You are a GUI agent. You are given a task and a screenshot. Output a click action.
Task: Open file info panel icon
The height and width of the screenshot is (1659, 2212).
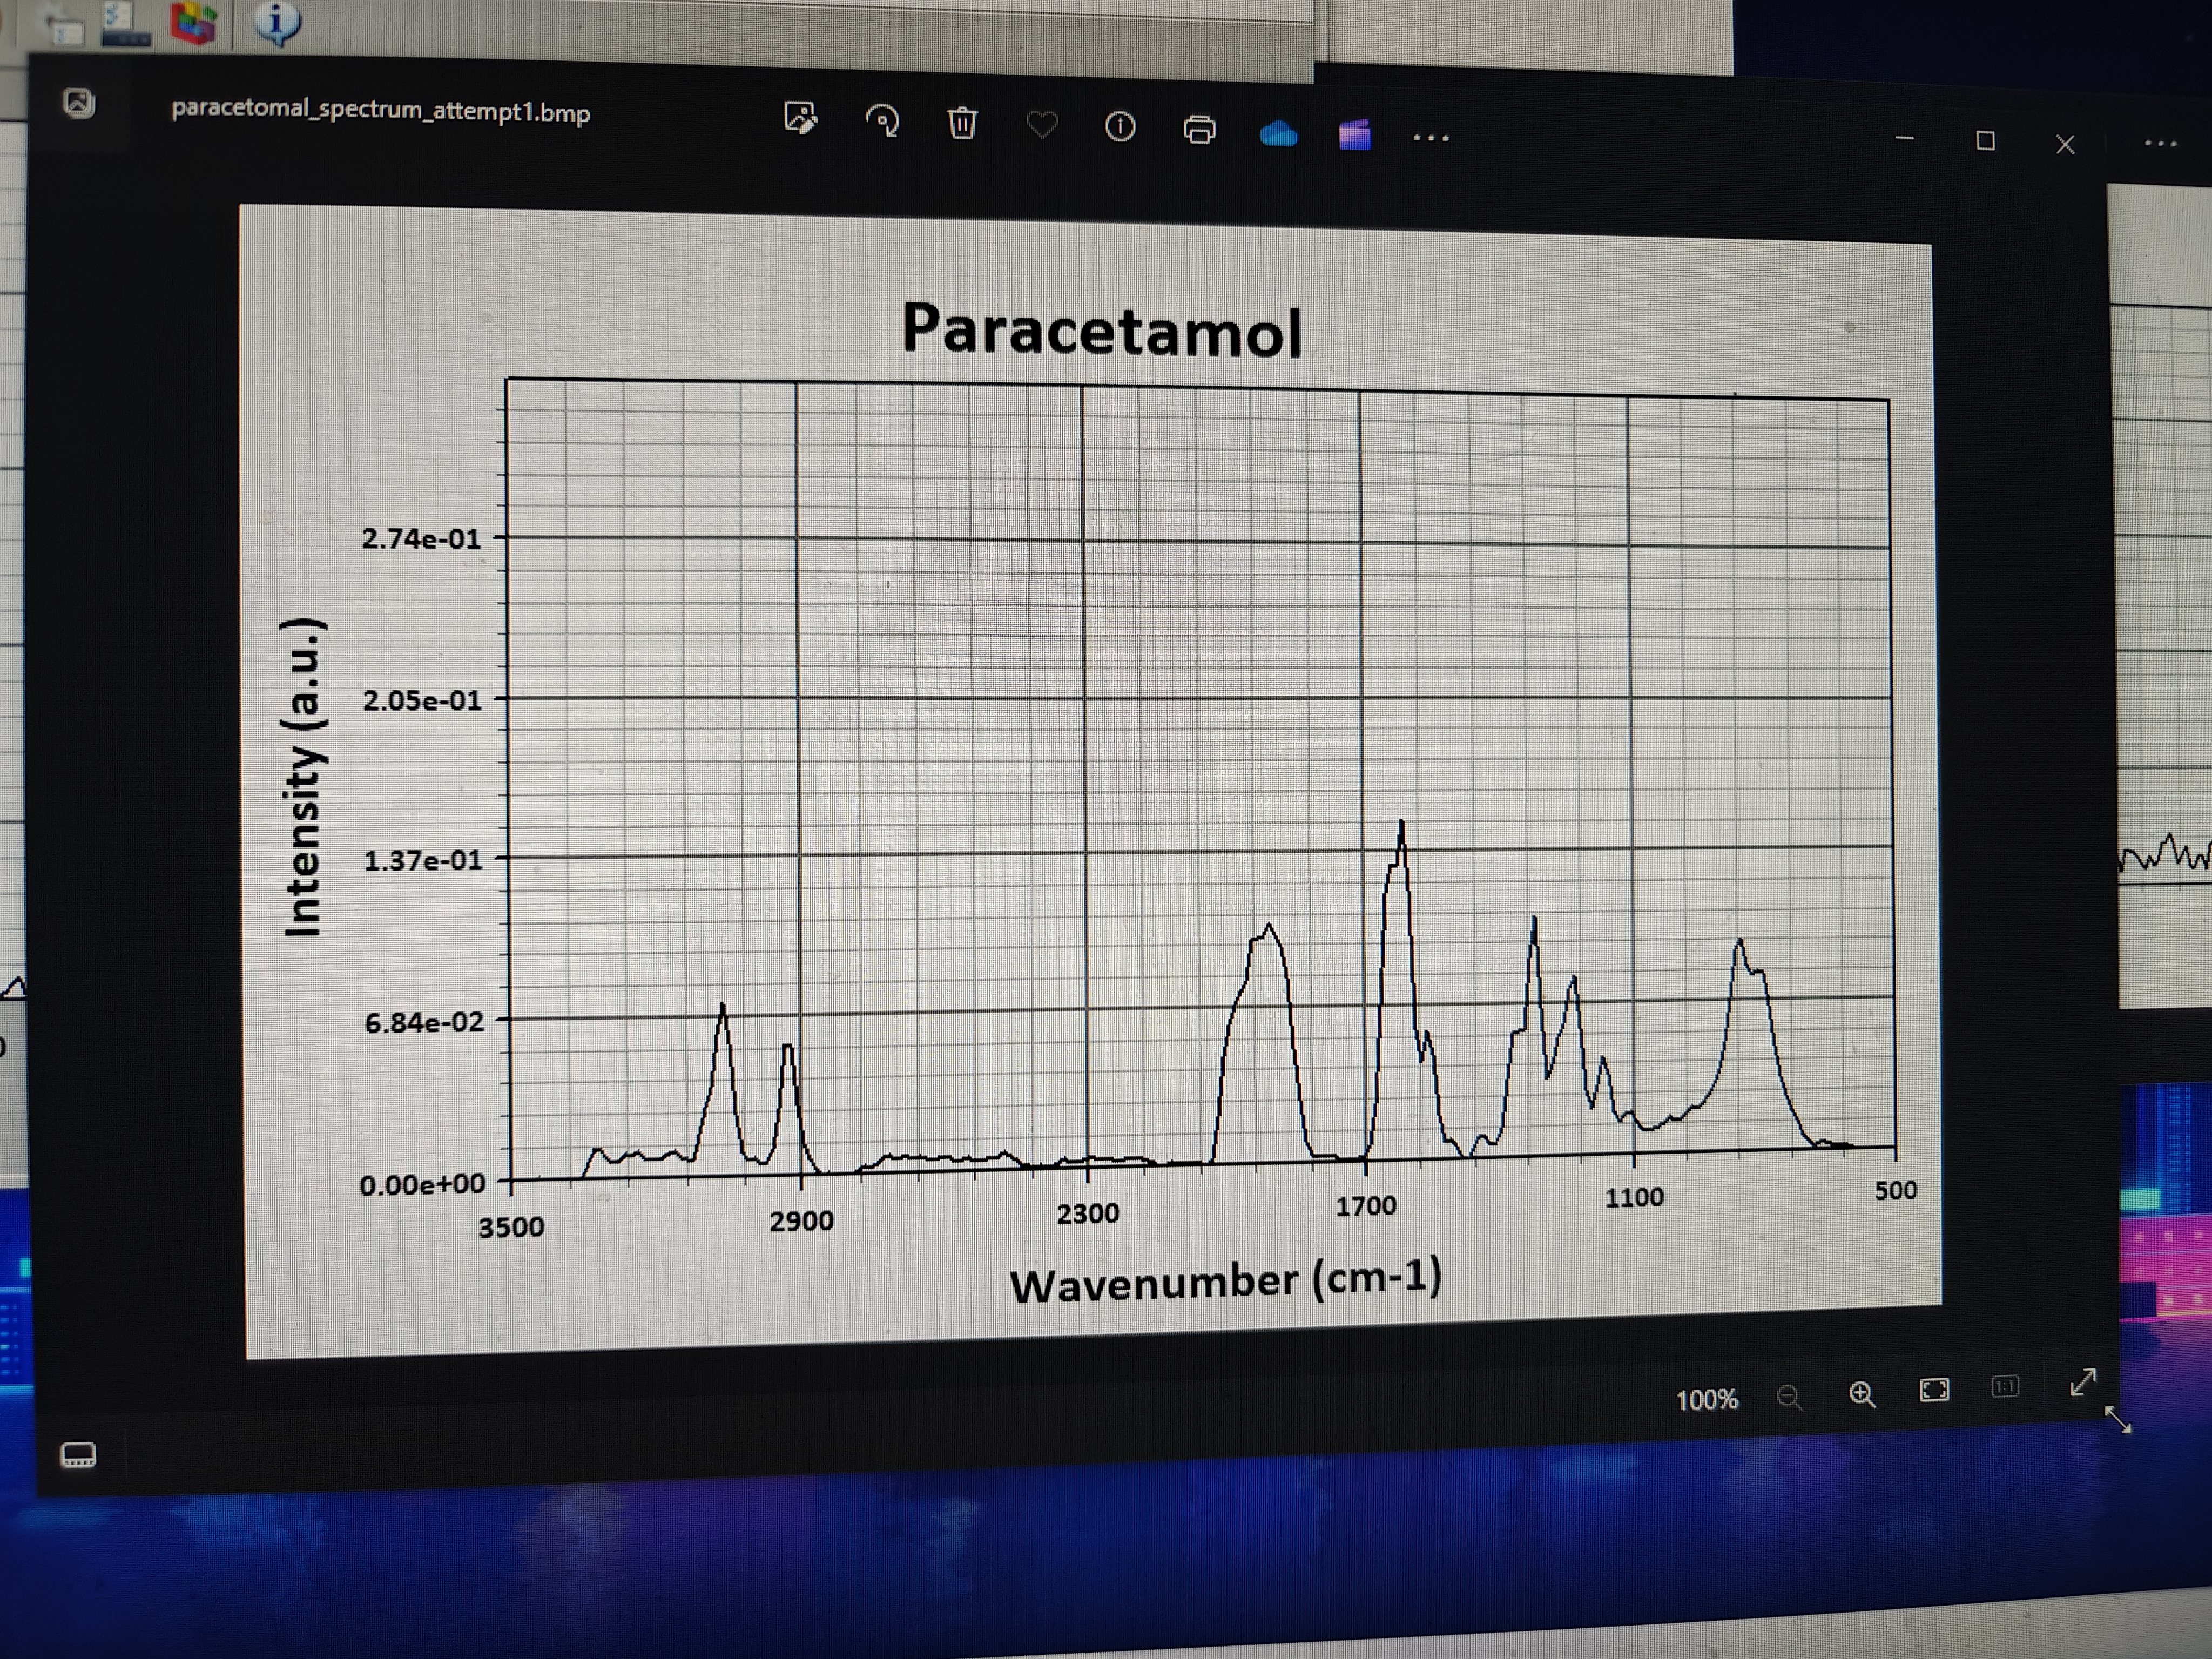click(1120, 127)
